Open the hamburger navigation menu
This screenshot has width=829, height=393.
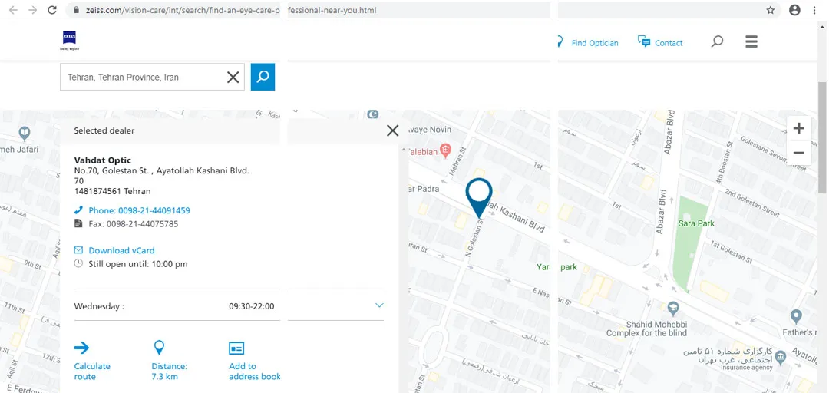point(751,42)
